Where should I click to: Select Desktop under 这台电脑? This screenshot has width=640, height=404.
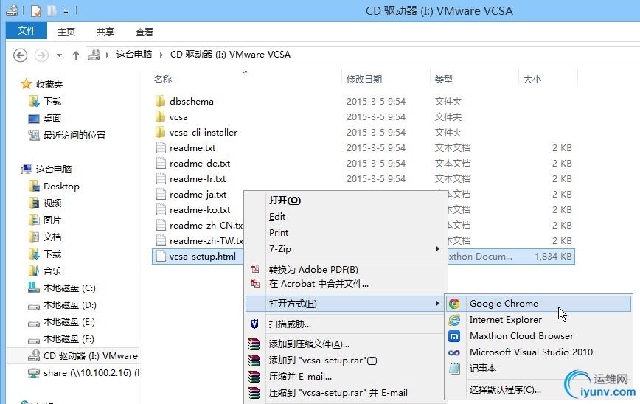pyautogui.click(x=61, y=186)
